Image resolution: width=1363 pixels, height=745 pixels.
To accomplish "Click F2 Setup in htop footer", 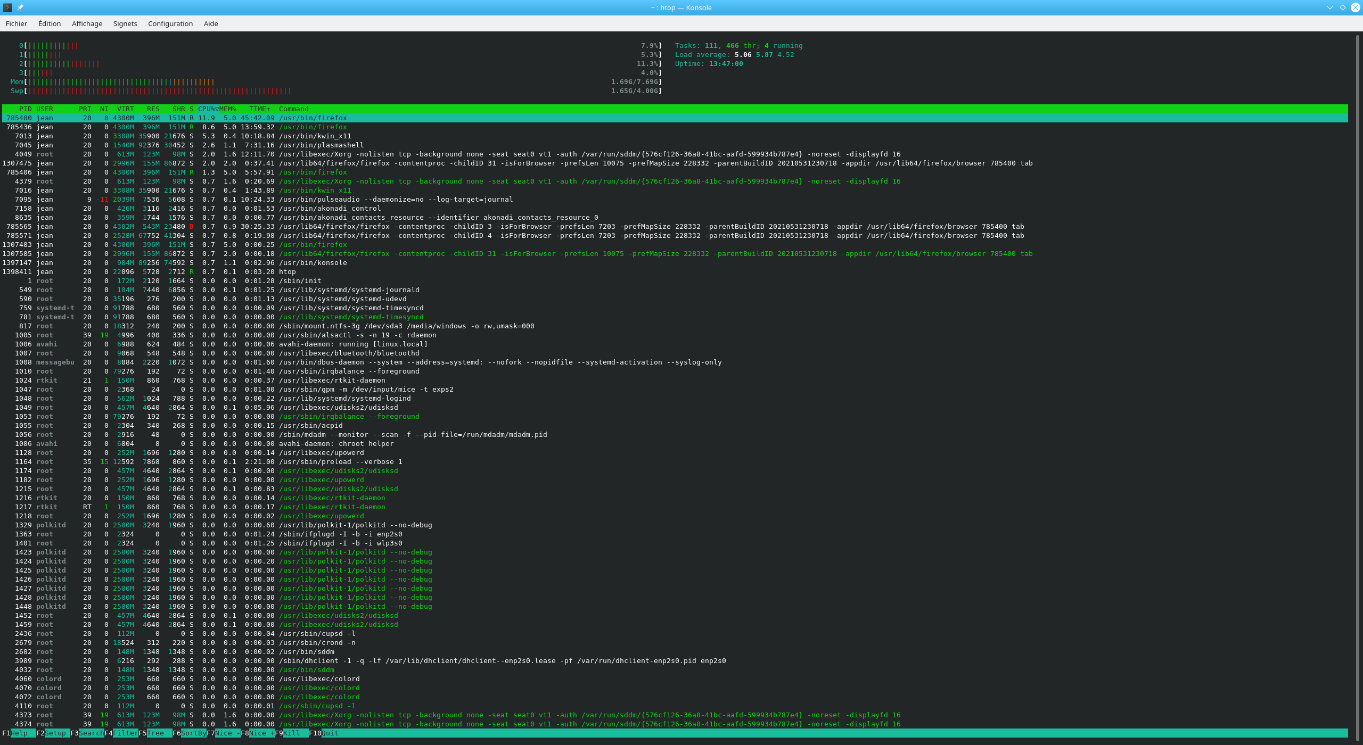I will pyautogui.click(x=53, y=733).
